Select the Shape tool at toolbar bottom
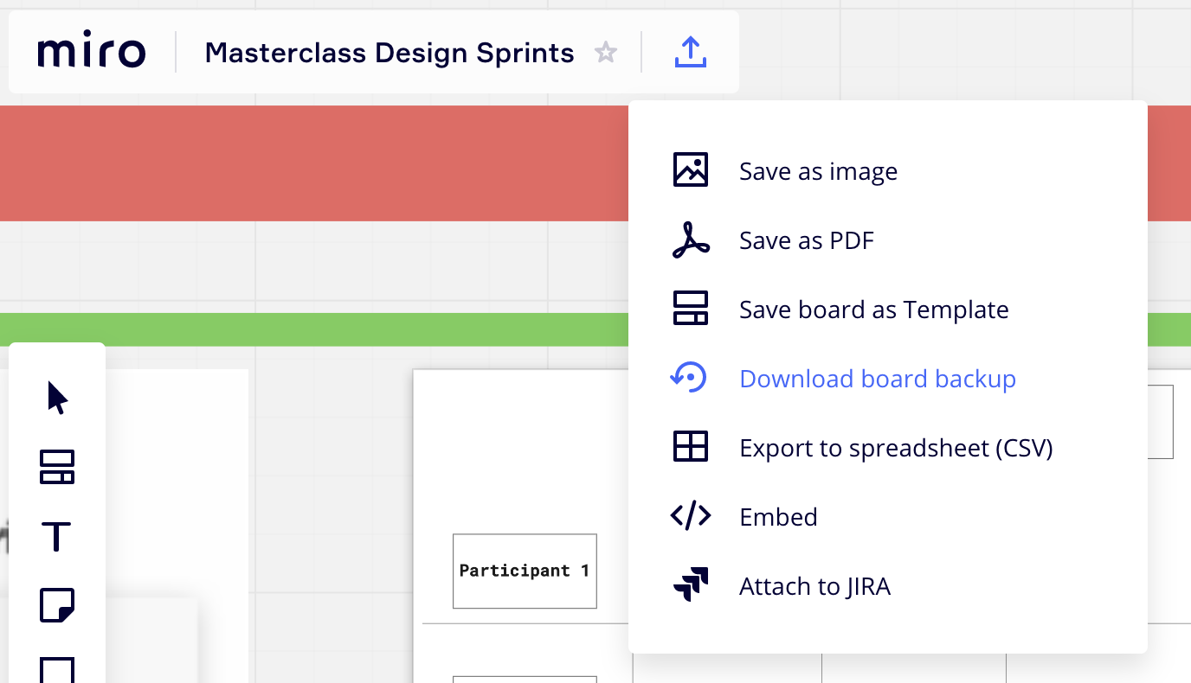 [55, 670]
